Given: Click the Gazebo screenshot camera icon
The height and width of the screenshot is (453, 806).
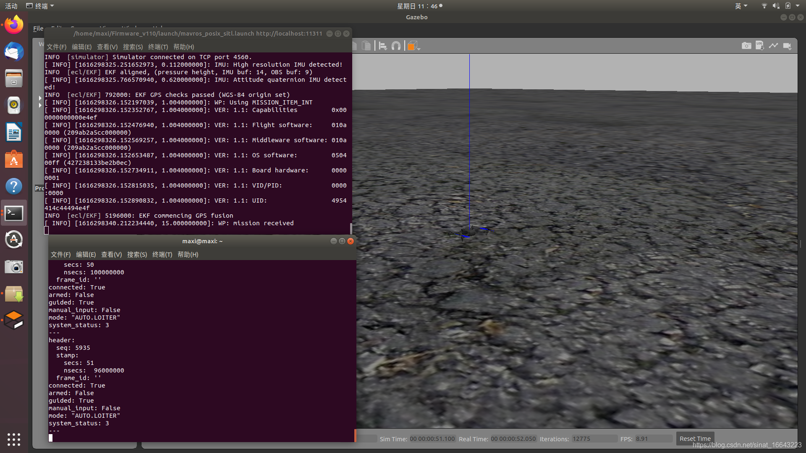Looking at the screenshot, I should 746,46.
